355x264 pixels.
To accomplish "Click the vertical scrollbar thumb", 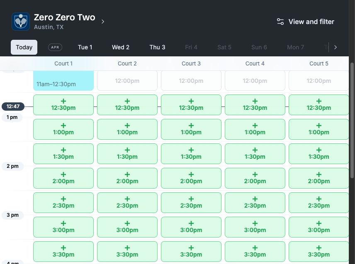I will click(x=352, y=120).
